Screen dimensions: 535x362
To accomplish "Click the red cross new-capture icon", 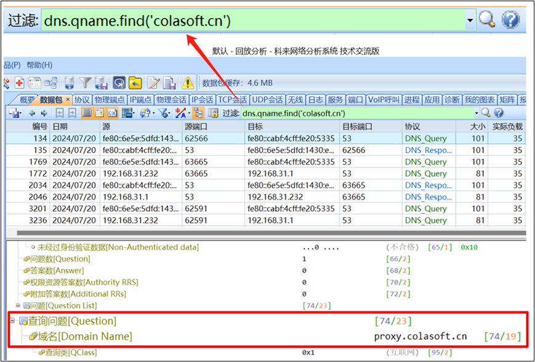I will tap(19, 82).
